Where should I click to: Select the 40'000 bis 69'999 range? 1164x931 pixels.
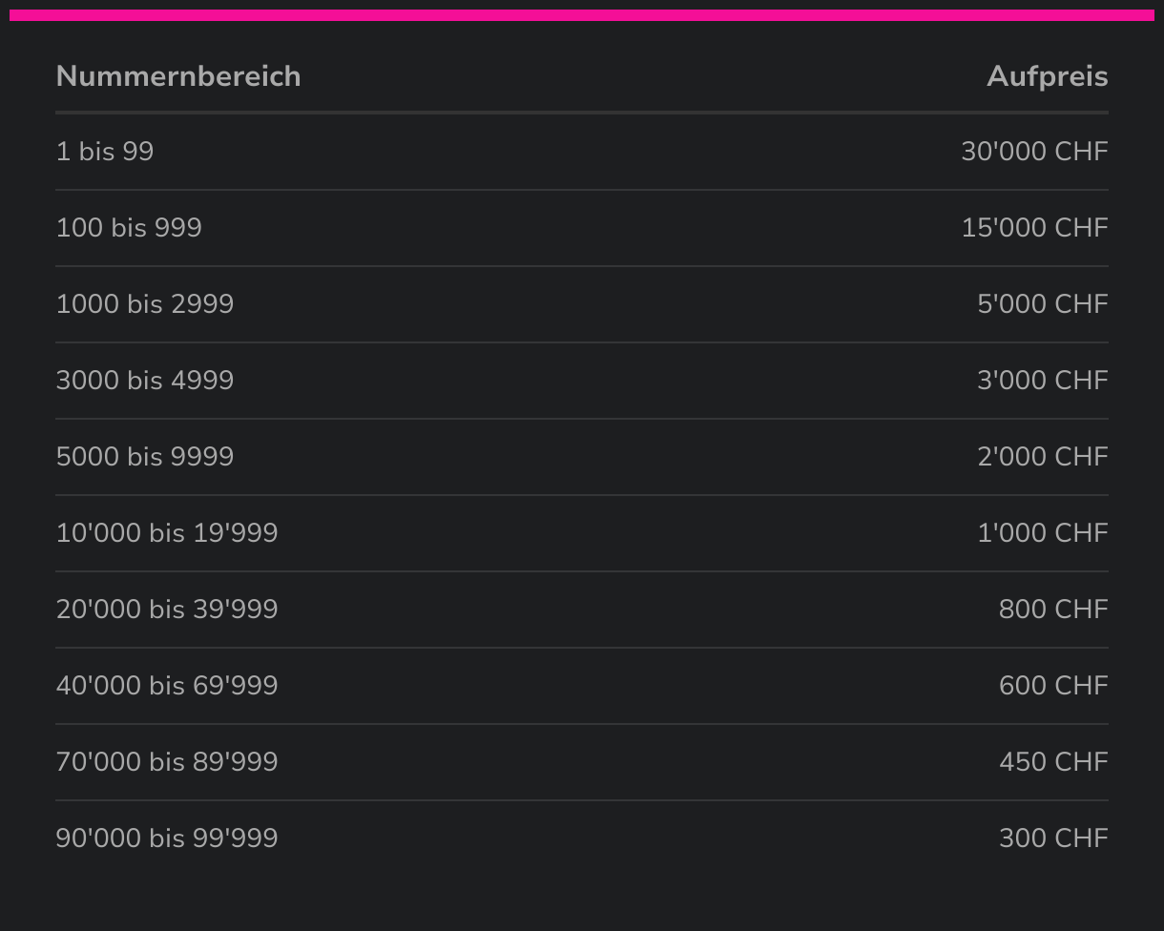coord(167,686)
